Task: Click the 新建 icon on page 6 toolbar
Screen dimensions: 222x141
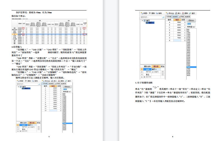Action: tap(142, 13)
